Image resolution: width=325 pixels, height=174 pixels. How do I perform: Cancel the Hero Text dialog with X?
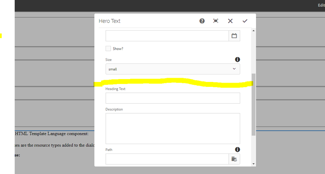(x=230, y=21)
